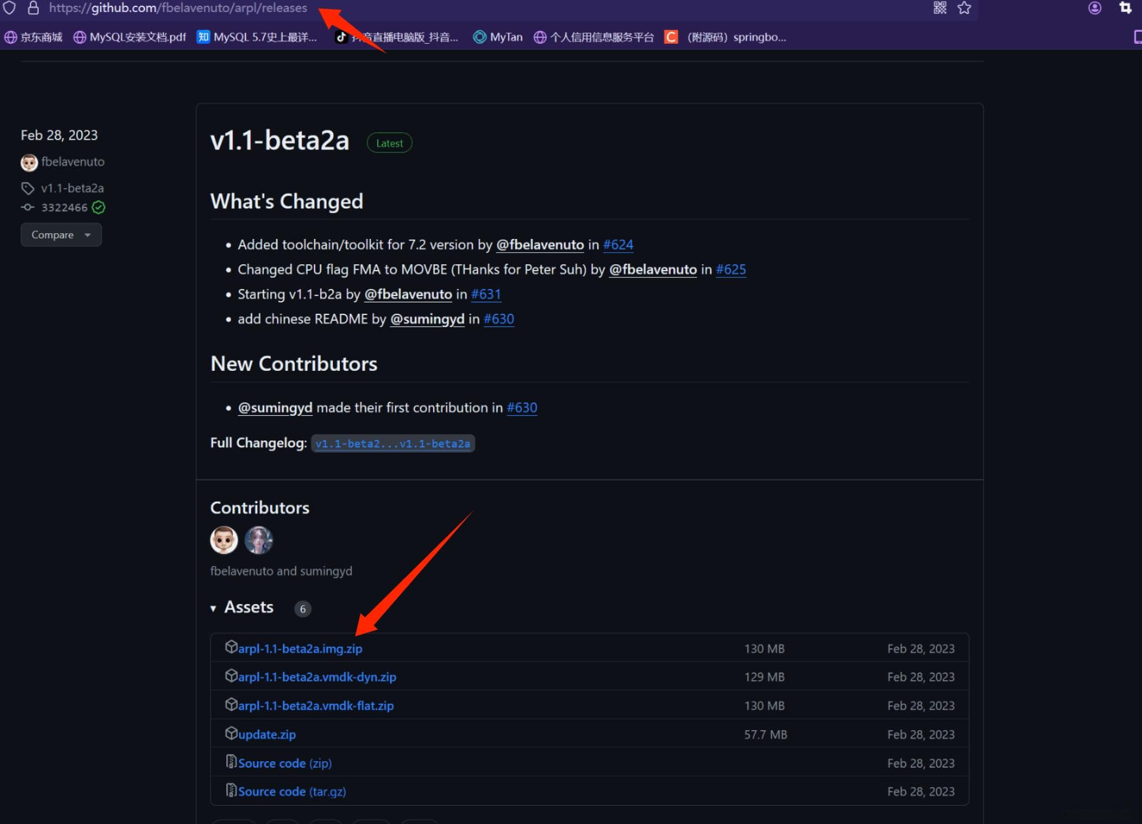Click the commit icon beside 3322466
The height and width of the screenshot is (824, 1142).
(28, 207)
